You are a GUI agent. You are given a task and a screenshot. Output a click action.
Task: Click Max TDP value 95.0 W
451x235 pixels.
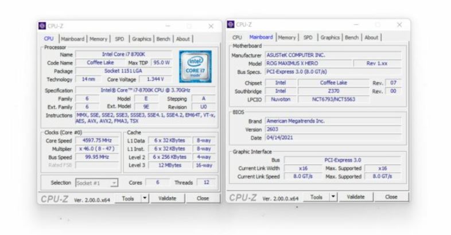[161, 62]
